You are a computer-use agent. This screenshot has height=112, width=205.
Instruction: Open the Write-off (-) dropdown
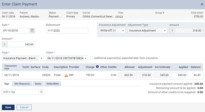[x=112, y=31]
